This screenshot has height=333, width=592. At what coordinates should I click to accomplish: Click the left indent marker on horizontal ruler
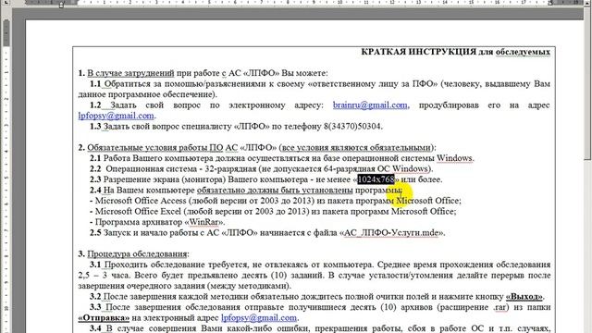[61, 5]
